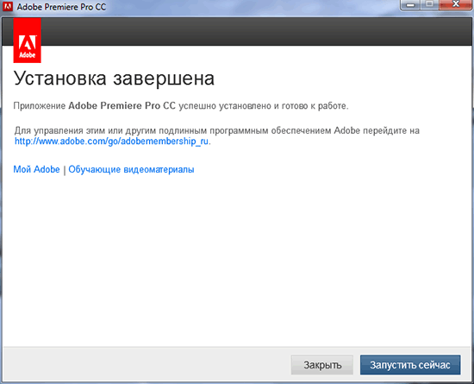Minimize the Adobe Premiere Pro CC window
The height and width of the screenshot is (384, 474).
(410, 5)
